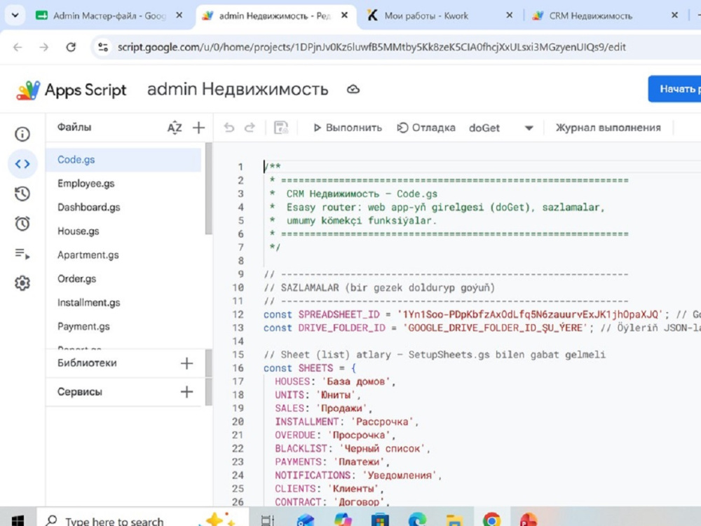The width and height of the screenshot is (701, 526).
Task: Reload the page in browser
Action: [71, 47]
